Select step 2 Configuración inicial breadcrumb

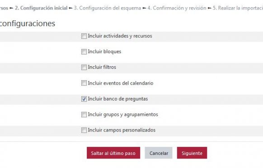[x=41, y=8]
